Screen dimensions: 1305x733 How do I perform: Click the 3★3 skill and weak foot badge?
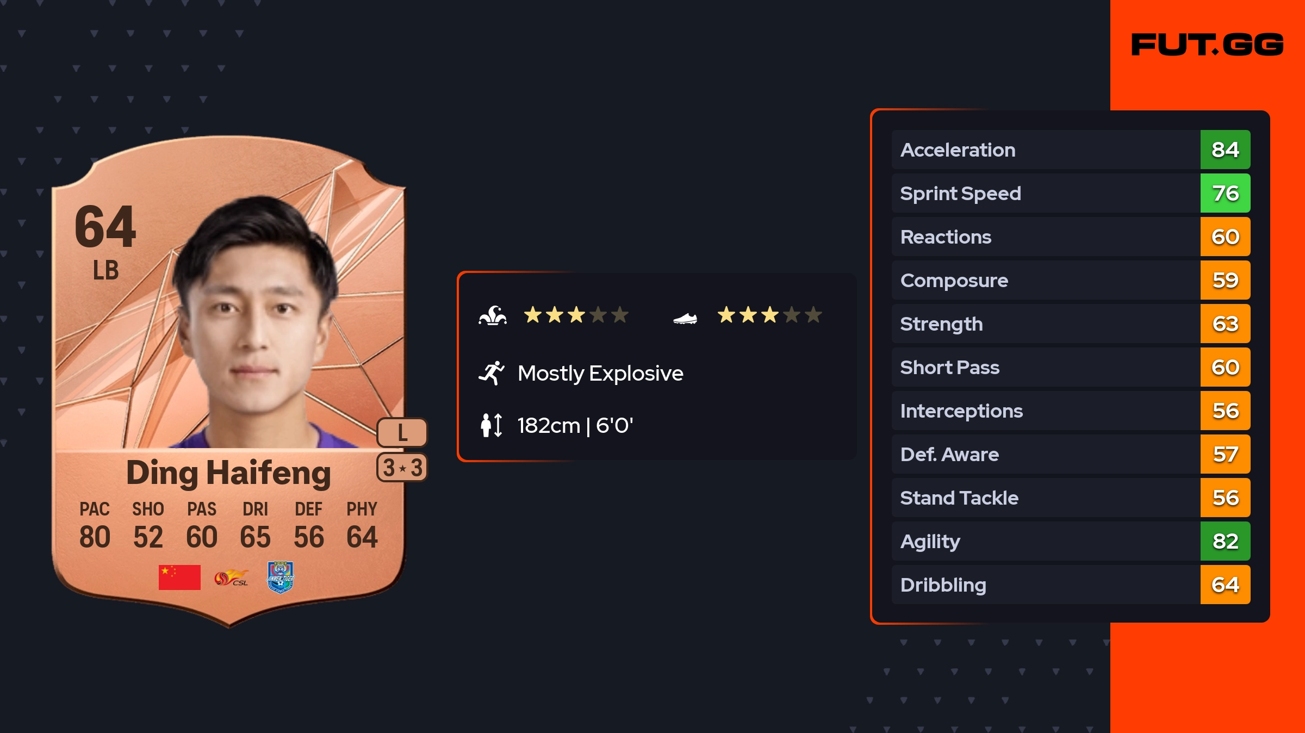click(x=402, y=468)
